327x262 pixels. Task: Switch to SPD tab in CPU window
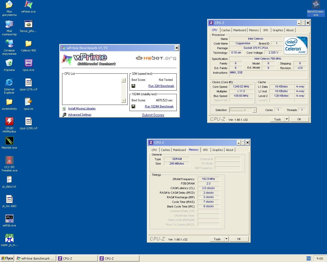click(266, 30)
